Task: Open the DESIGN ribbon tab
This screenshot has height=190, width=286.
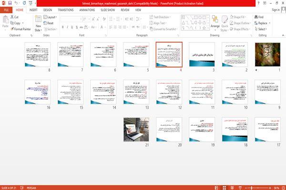Action: (47, 10)
